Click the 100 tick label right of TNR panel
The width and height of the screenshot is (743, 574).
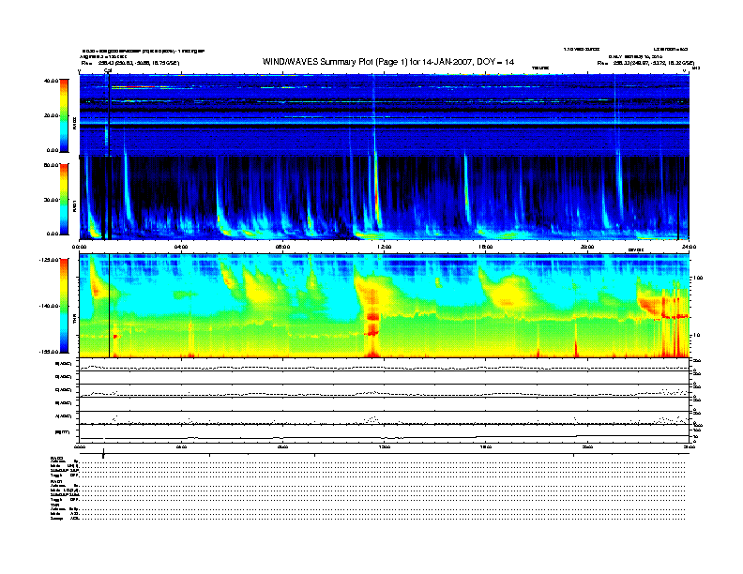click(x=698, y=278)
